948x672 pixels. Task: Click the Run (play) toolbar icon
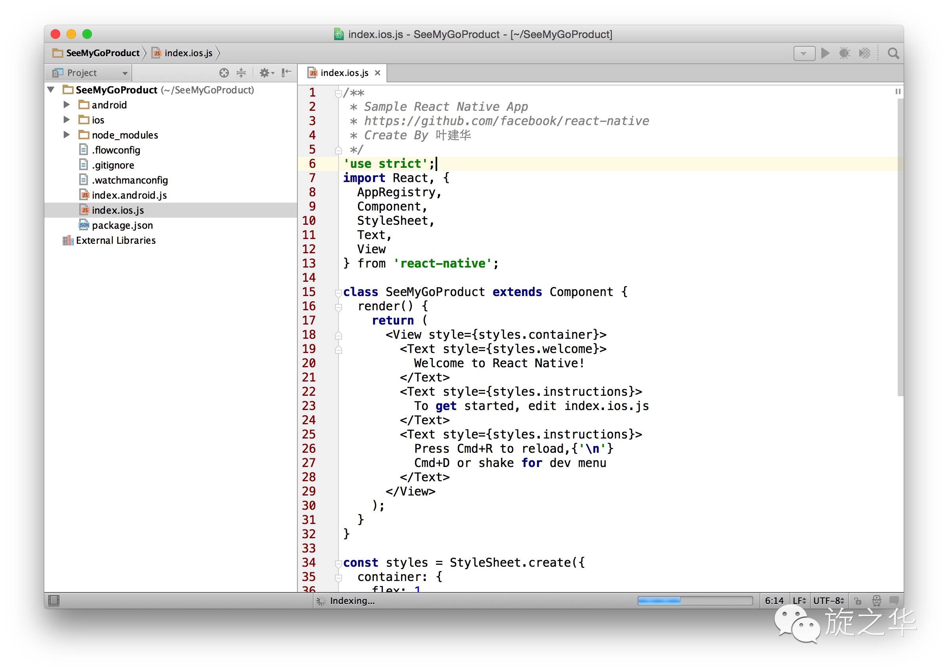825,53
